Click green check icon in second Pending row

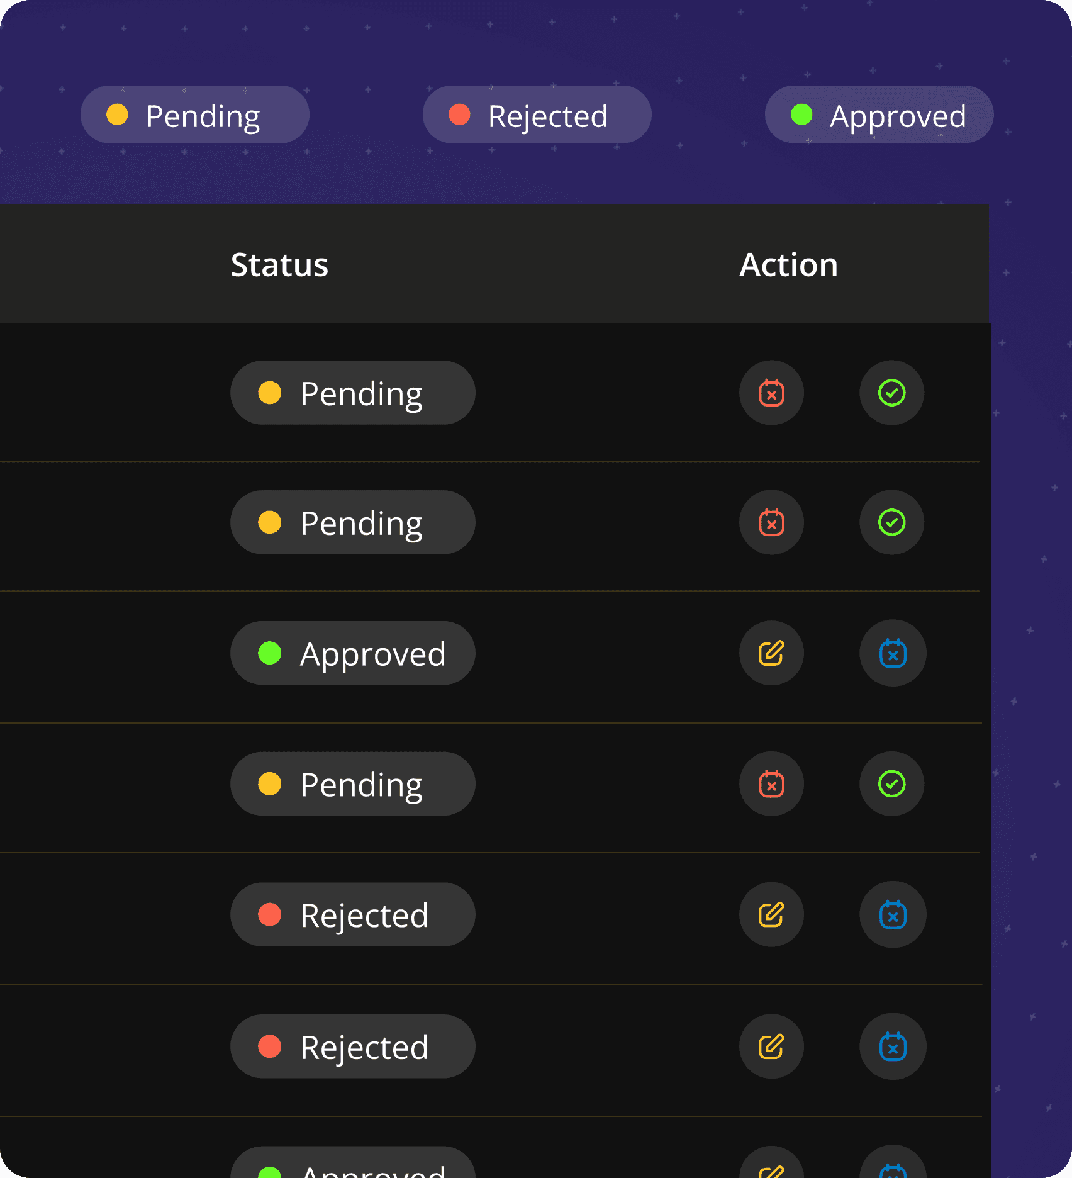891,522
